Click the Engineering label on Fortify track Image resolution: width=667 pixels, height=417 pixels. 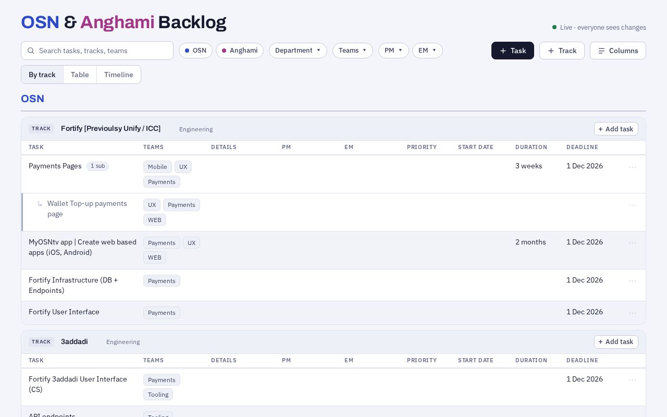[x=196, y=129]
